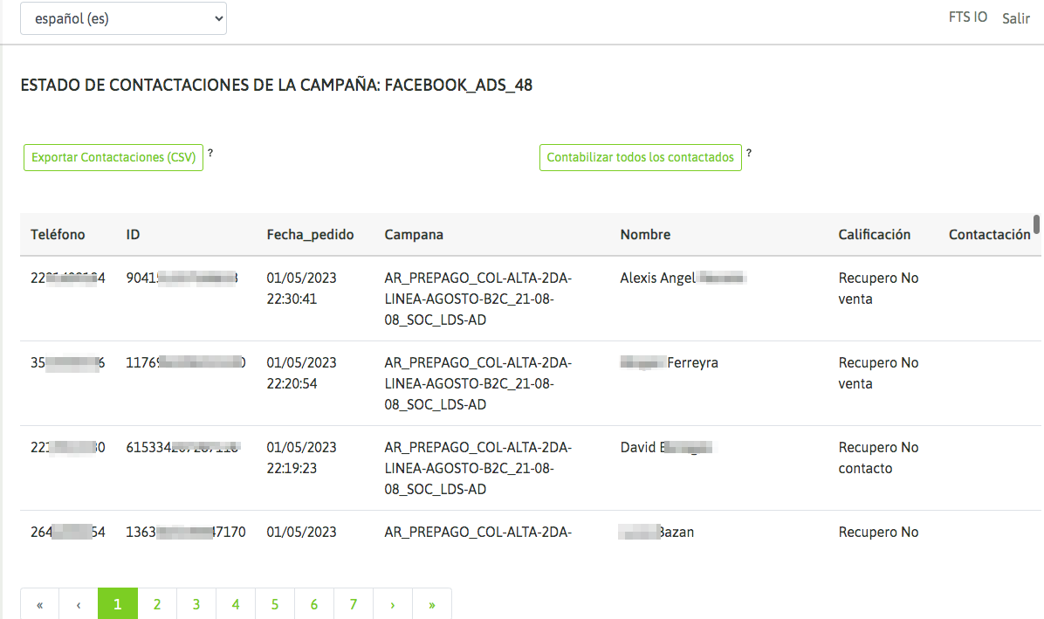This screenshot has height=619, width=1044.
Task: Navigate to page 3
Action: pos(196,604)
